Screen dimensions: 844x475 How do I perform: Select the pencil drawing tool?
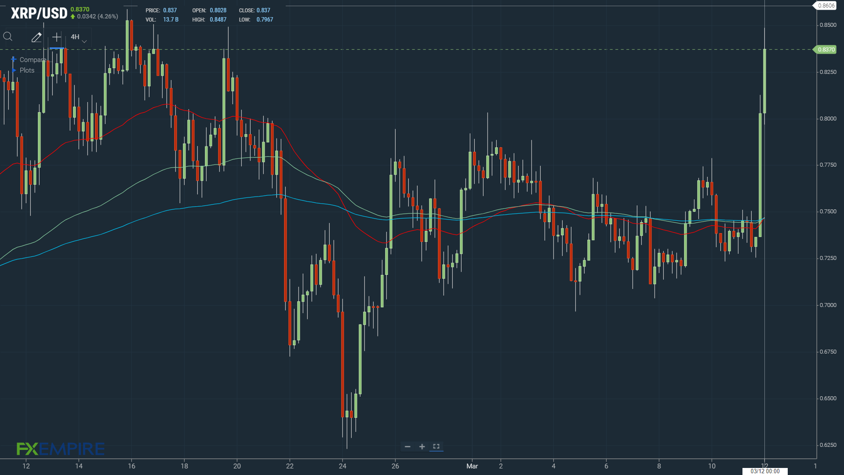tap(36, 37)
